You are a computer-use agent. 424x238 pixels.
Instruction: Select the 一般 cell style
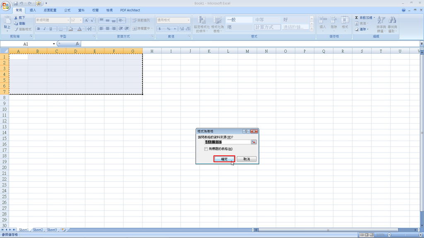(239, 20)
